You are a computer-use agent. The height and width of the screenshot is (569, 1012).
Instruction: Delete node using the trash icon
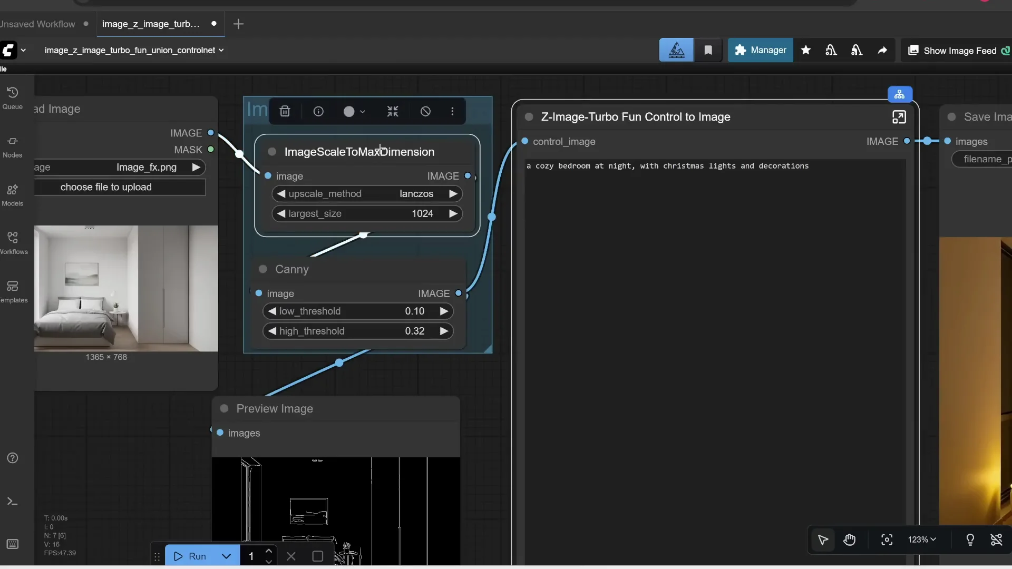(x=285, y=111)
